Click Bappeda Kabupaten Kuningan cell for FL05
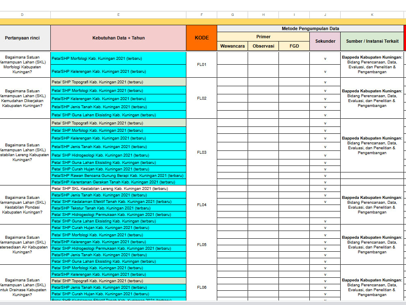 (372, 244)
